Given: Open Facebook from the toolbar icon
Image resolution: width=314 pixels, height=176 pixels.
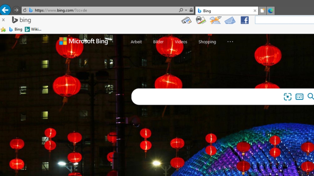Looking at the screenshot, I should point(245,20).
